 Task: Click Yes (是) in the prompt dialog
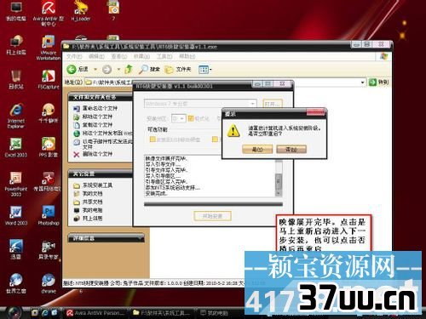257,150
